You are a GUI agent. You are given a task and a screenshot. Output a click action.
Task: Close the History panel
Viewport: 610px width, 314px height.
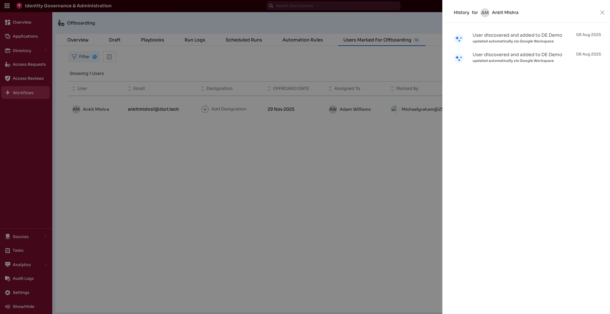(602, 12)
